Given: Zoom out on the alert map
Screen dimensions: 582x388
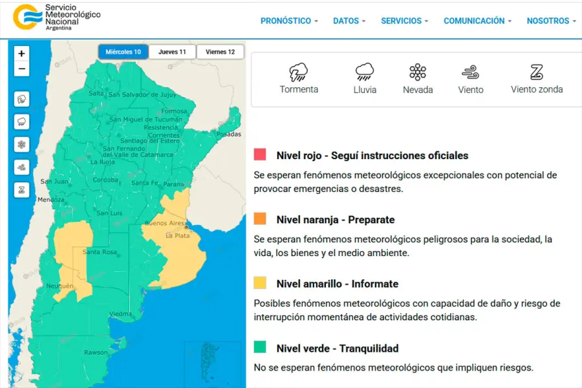Looking at the screenshot, I should click(x=21, y=69).
